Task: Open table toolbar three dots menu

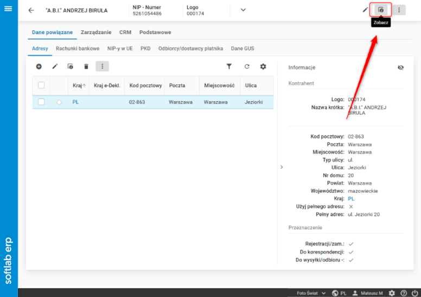Action: (x=103, y=67)
